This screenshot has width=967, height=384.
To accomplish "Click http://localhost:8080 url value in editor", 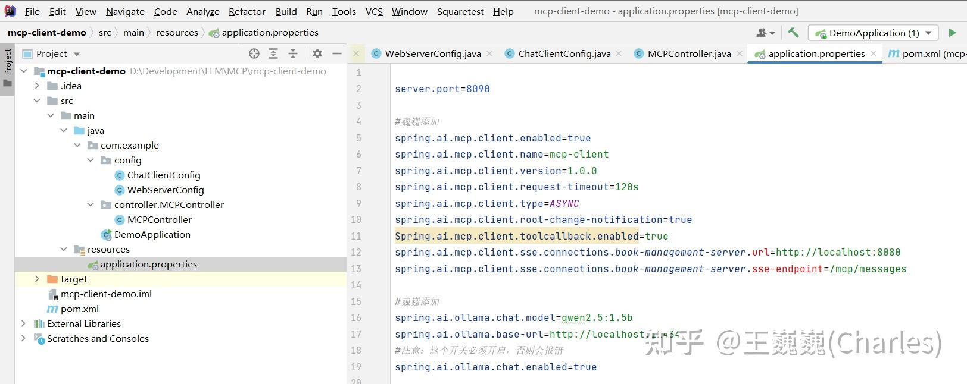I will (838, 252).
